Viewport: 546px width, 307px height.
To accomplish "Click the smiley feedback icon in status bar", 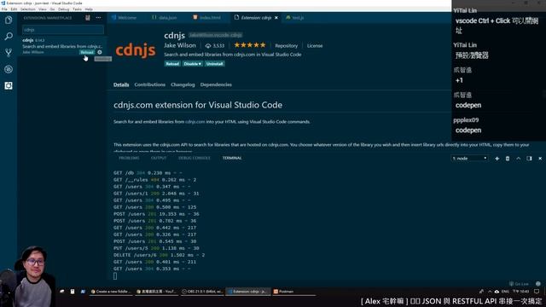I will (538, 284).
